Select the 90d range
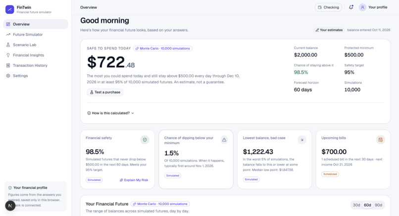The image size is (399, 216). tap(378, 205)
